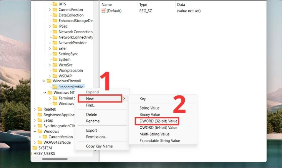
Task: Click the WOW6432Node folder icon
Action: click(40, 142)
